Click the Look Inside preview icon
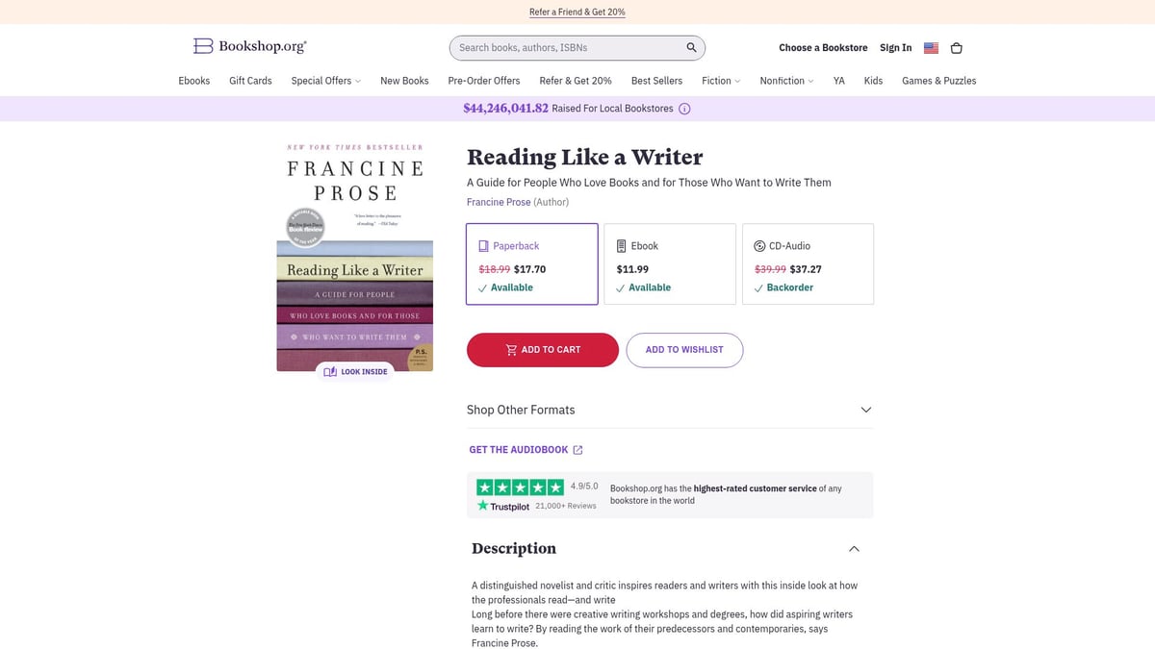The image size is (1155, 649). coord(332,371)
